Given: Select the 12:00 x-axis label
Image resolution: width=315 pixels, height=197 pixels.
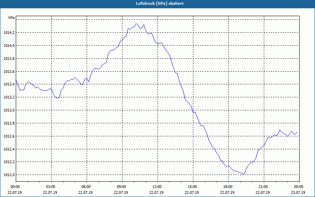Looking at the screenshot, I should click(x=157, y=187).
